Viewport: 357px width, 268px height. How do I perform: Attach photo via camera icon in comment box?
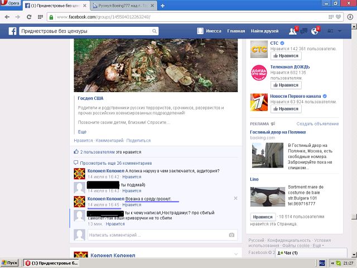point(232,235)
